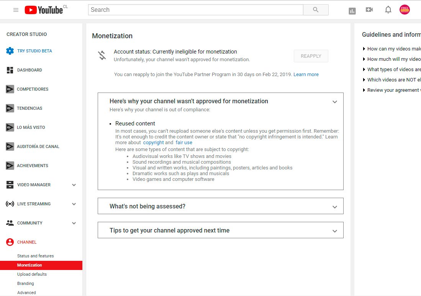Select the Monetization sidebar item

[41, 265]
